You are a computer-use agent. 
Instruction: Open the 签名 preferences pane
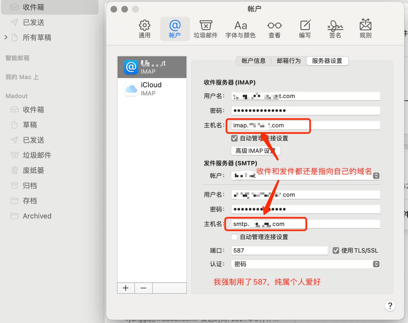pyautogui.click(x=335, y=29)
